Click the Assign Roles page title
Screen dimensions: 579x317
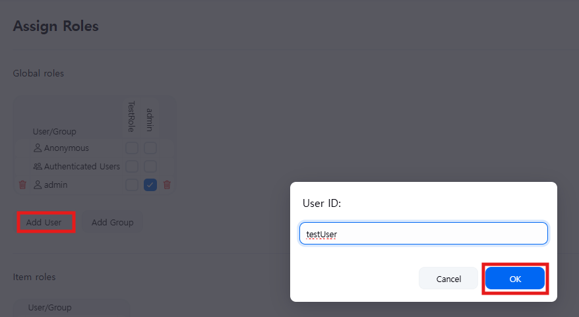point(56,26)
